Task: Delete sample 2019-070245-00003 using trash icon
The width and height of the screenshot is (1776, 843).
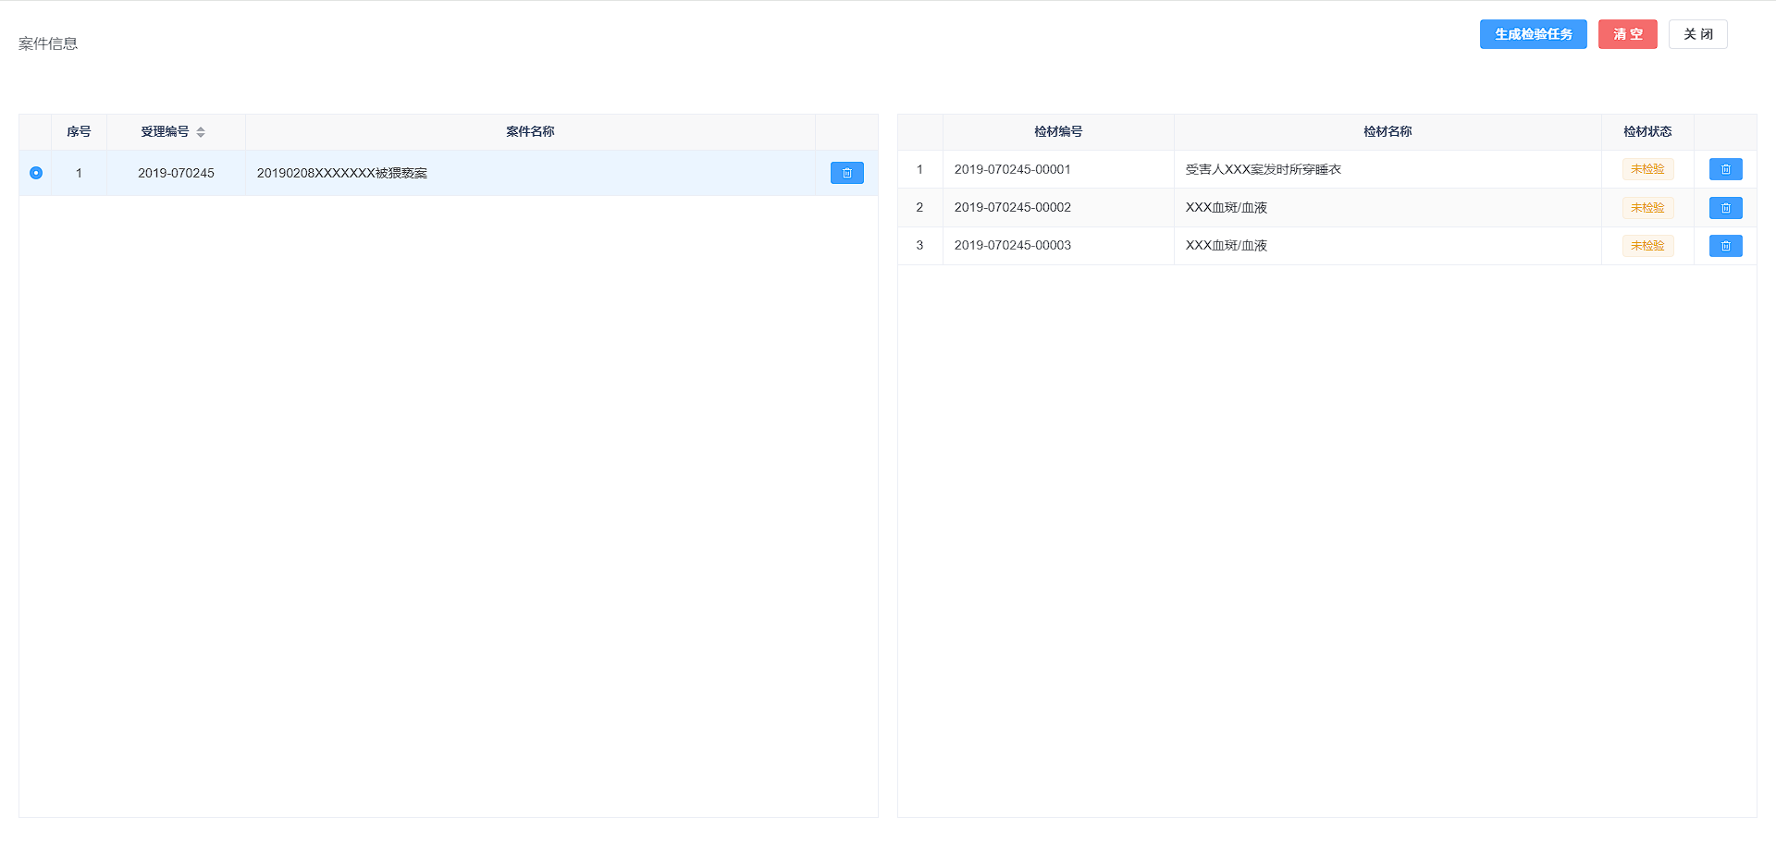Action: point(1725,246)
